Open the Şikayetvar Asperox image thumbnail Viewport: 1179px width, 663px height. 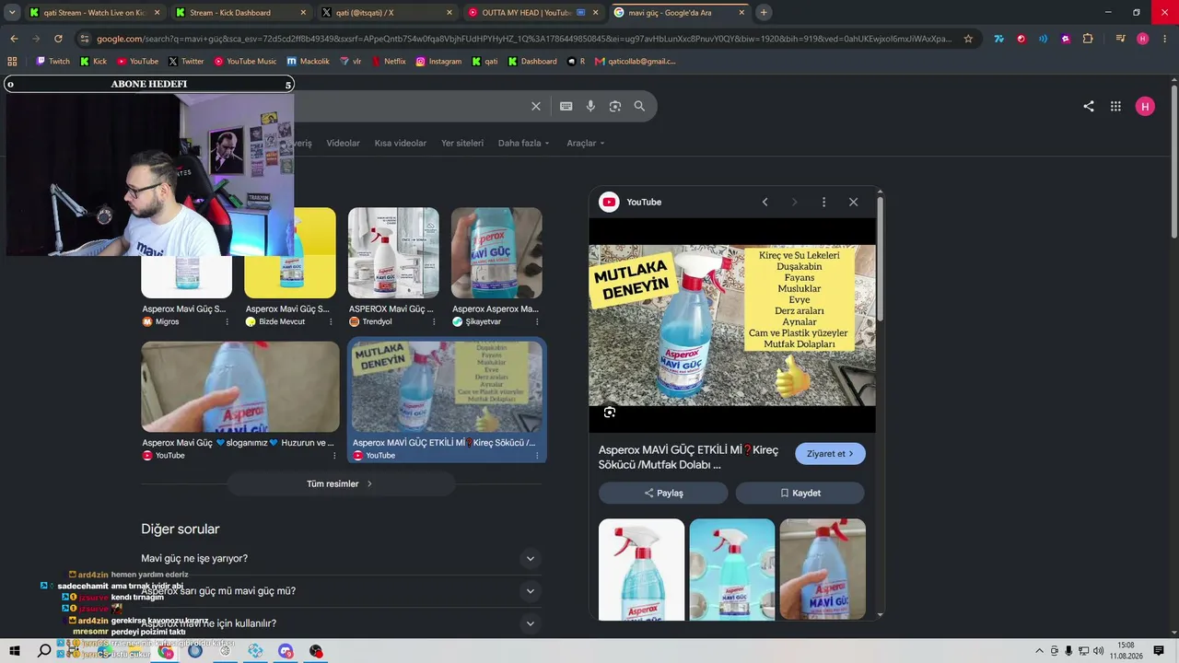click(x=496, y=253)
